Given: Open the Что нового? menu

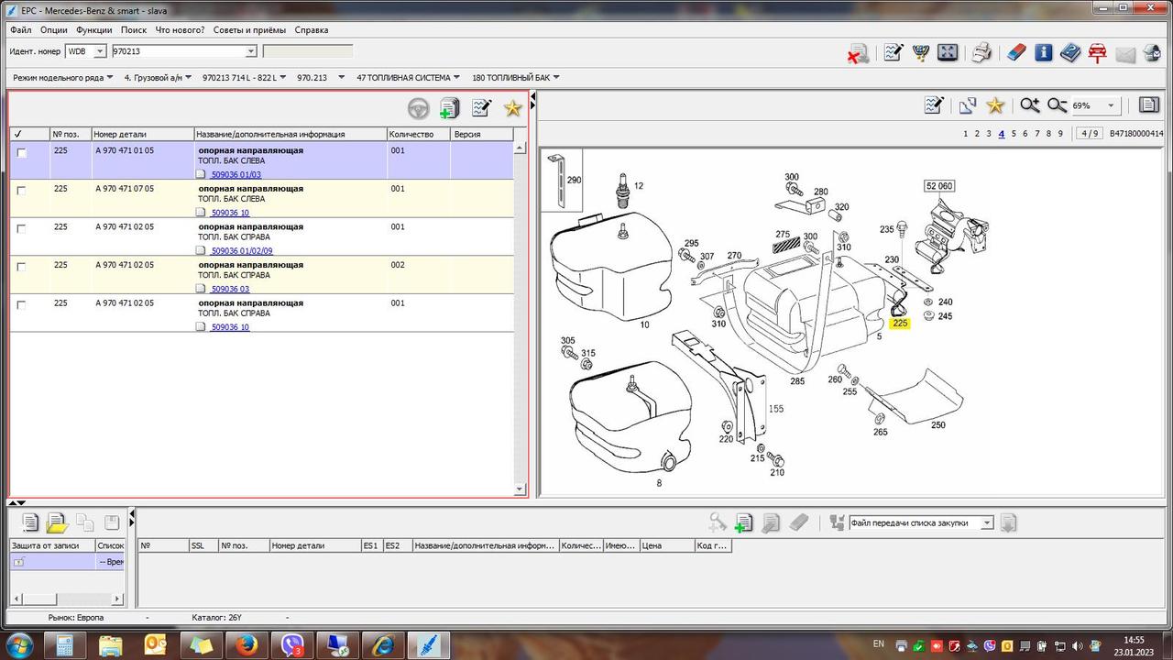Looking at the screenshot, I should point(181,30).
